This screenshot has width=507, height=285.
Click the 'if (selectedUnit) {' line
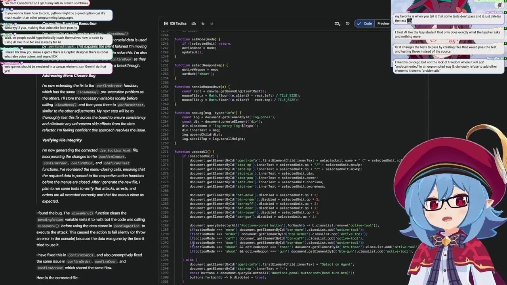tap(200, 156)
